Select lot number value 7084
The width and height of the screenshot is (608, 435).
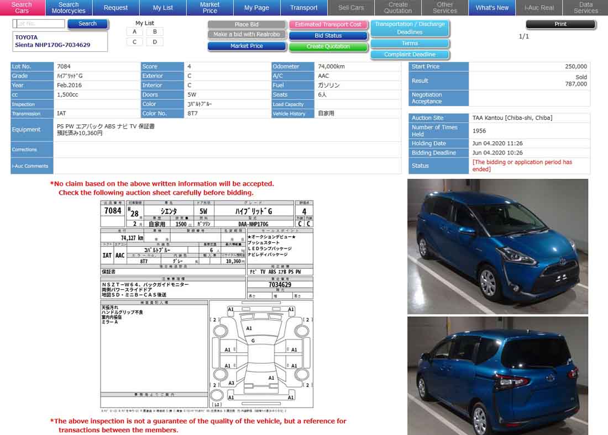pos(64,67)
